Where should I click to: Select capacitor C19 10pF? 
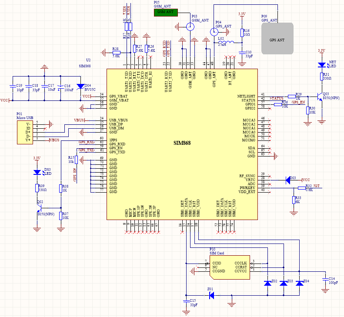tap(13, 86)
